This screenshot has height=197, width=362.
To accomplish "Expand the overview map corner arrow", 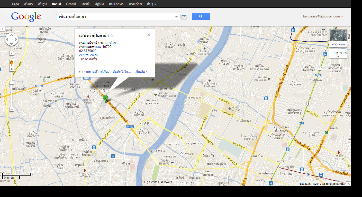I will coord(348,184).
